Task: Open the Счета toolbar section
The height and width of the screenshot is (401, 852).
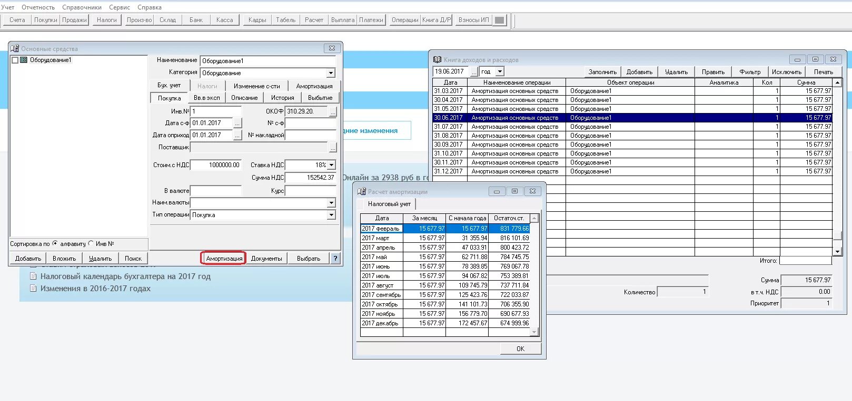Action: coord(17,20)
